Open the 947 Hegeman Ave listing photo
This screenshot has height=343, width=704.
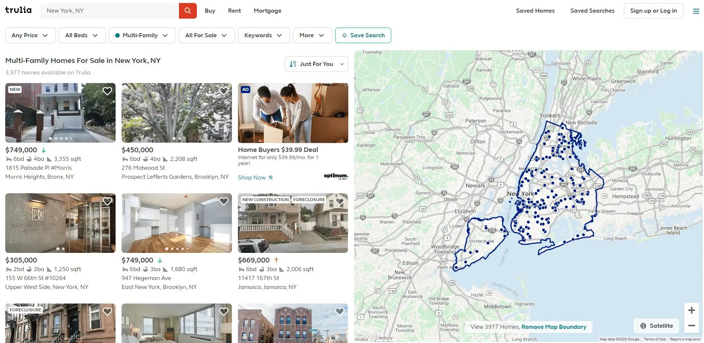tap(177, 223)
